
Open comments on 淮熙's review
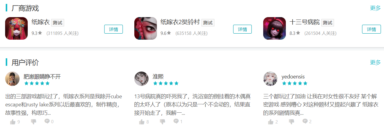[176, 121]
